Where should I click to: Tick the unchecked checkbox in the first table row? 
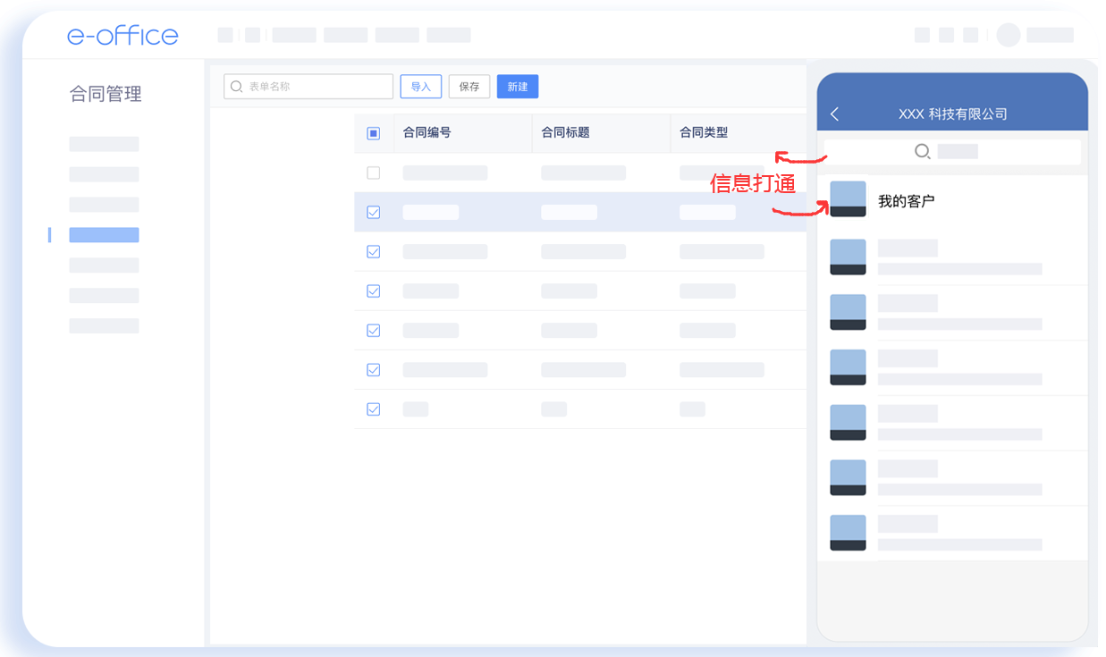(x=374, y=173)
